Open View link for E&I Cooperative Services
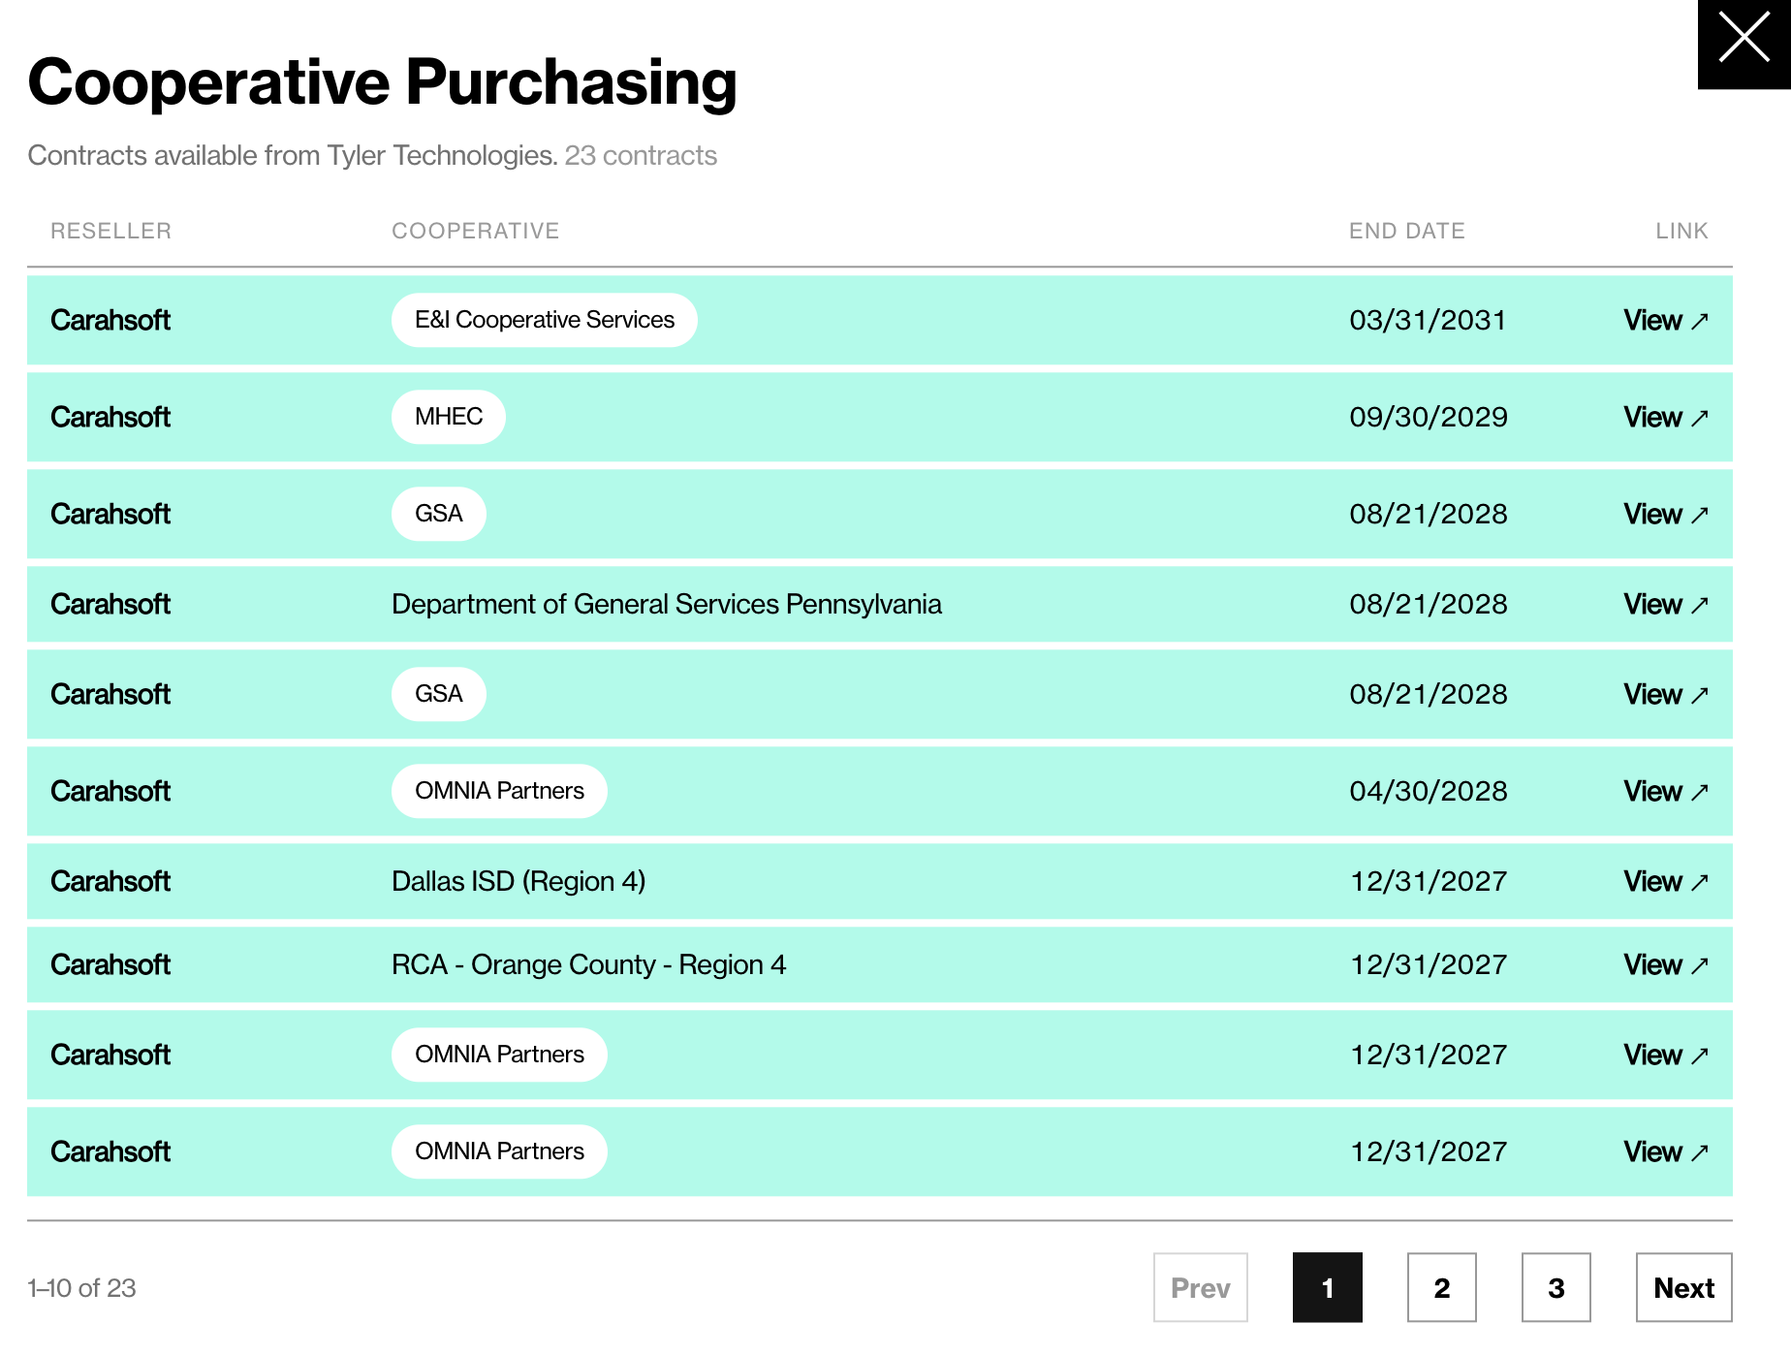The image size is (1791, 1355). point(1665,321)
